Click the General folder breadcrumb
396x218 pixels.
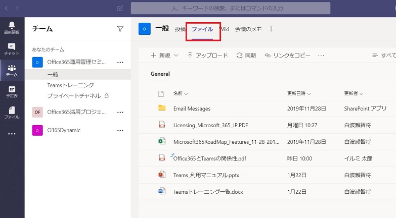pos(160,74)
